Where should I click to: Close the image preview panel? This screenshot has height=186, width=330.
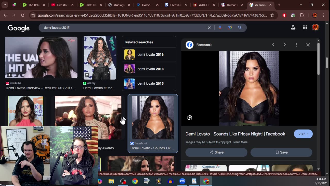(x=308, y=45)
